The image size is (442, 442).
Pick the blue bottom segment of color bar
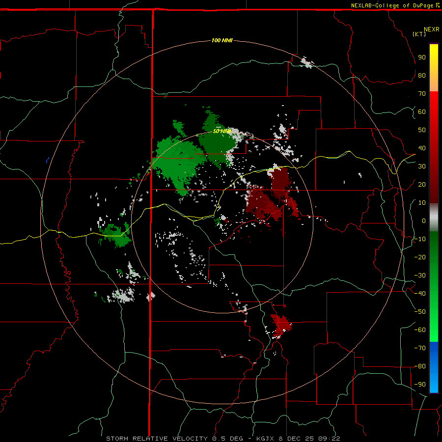tap(434, 367)
